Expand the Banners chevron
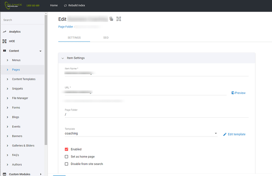 [8, 136]
